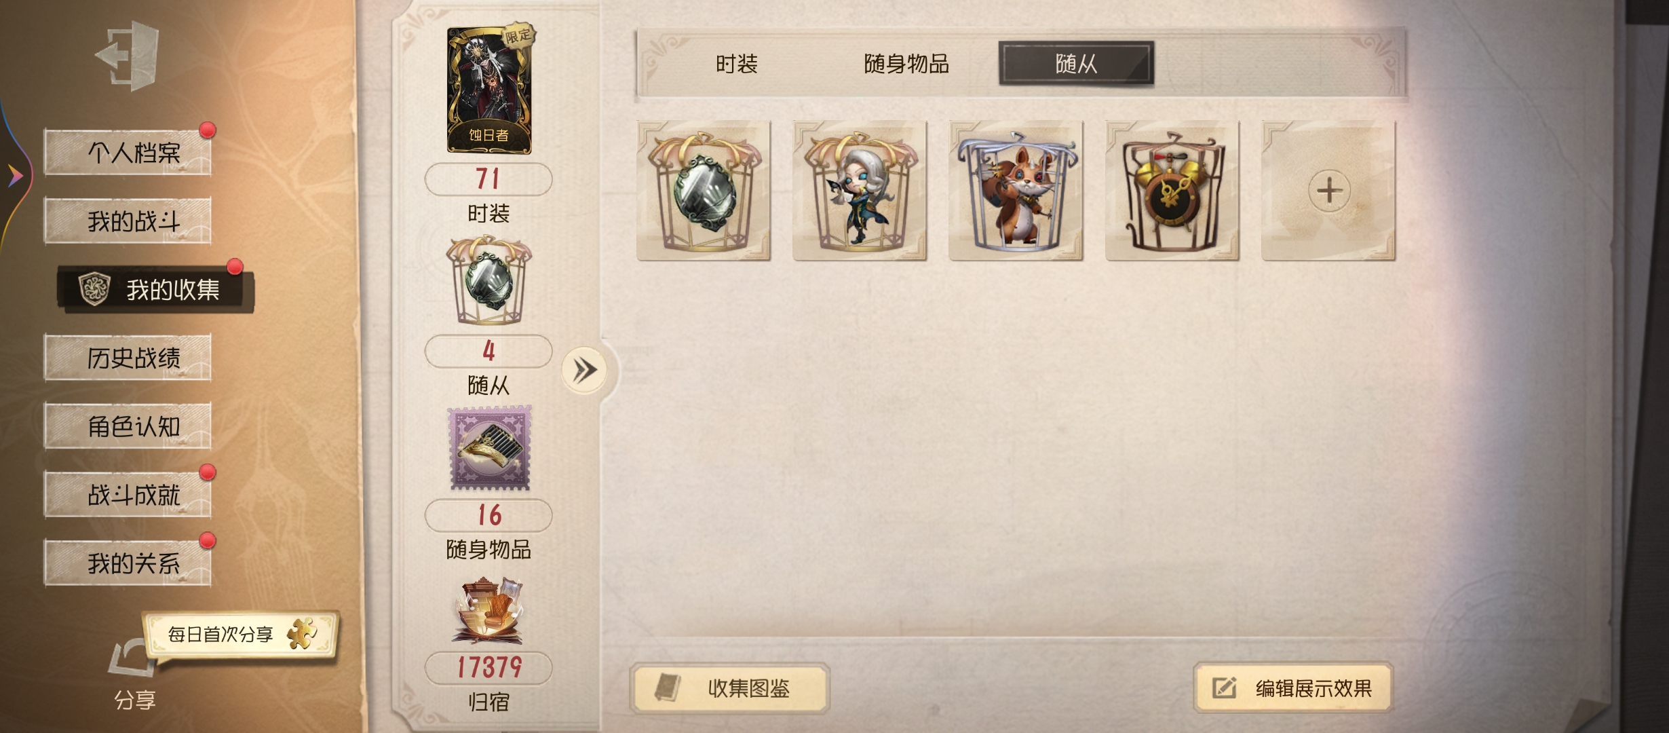This screenshot has width=1669, height=733.
Task: Click the 随身物品 stamp accessory icon
Action: pyautogui.click(x=490, y=448)
